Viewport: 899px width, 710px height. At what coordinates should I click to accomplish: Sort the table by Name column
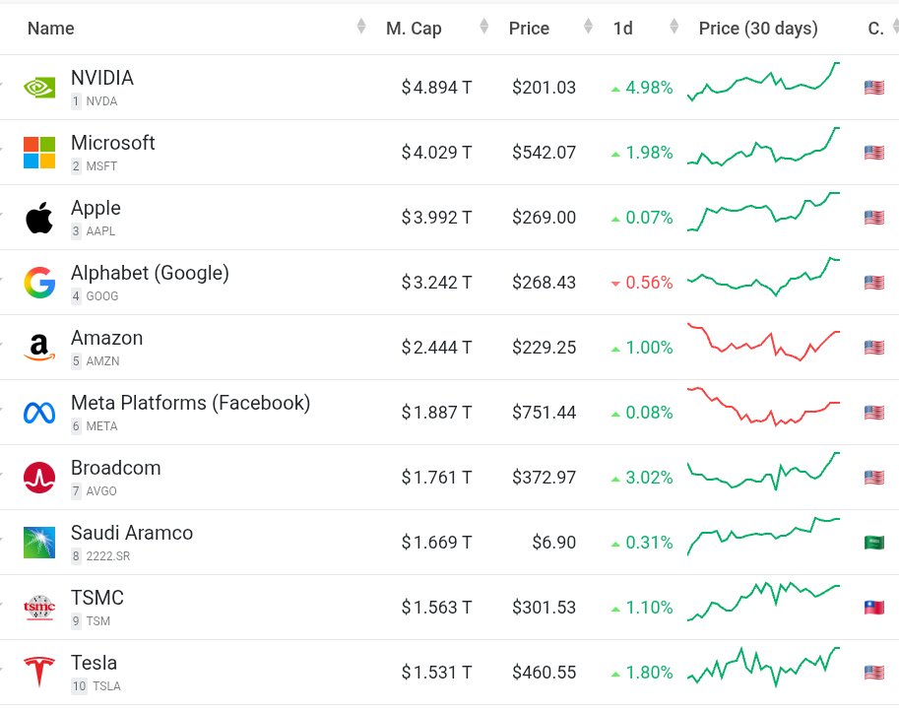point(51,29)
